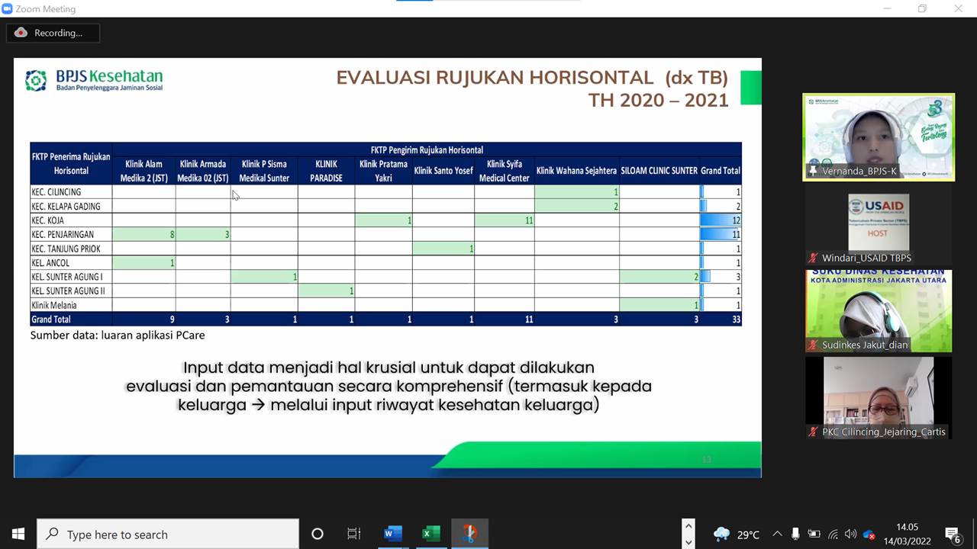Open Excel from the taskbar
Image resolution: width=977 pixels, height=549 pixels.
coord(431,534)
